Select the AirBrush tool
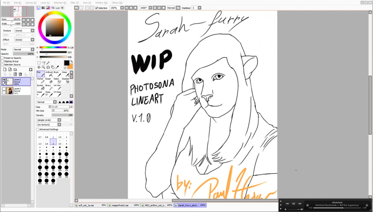Screen dimensions: 373x212 tap(49, 74)
